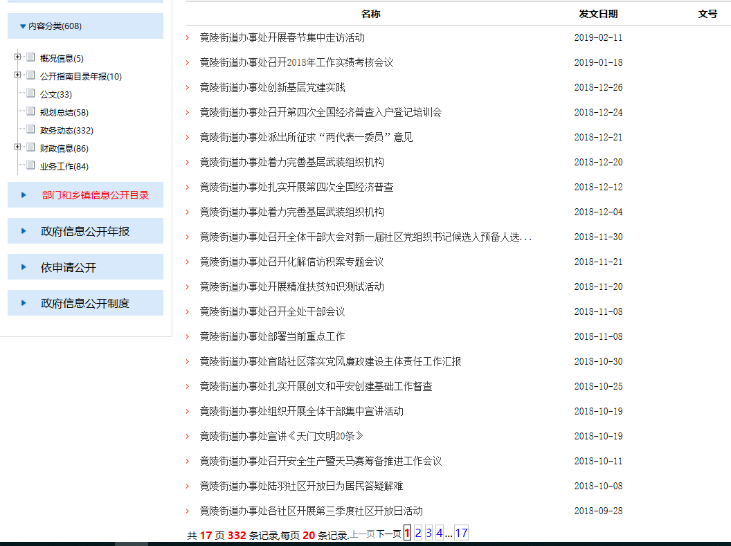Click arrow icon beside 政府信息公开年报
The height and width of the screenshot is (546, 731).
[24, 231]
